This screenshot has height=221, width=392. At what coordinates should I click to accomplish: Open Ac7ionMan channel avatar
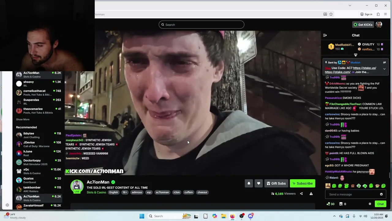[77, 186]
